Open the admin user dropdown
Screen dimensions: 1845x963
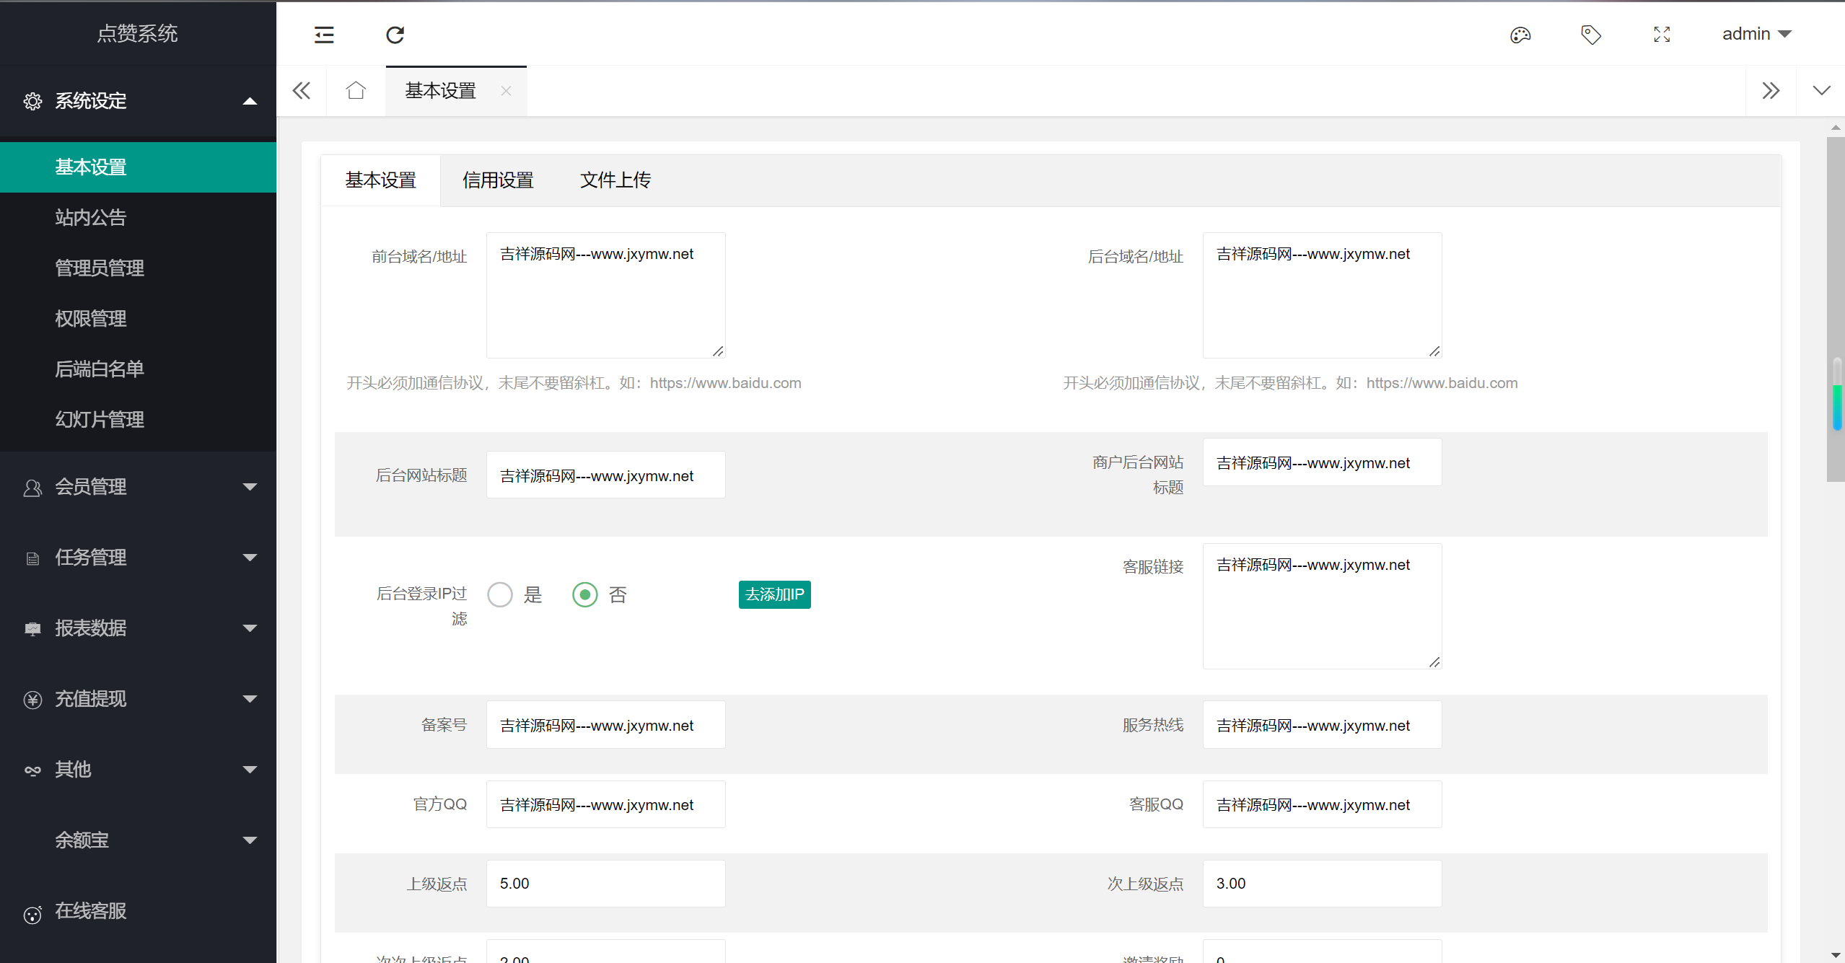tap(1756, 34)
